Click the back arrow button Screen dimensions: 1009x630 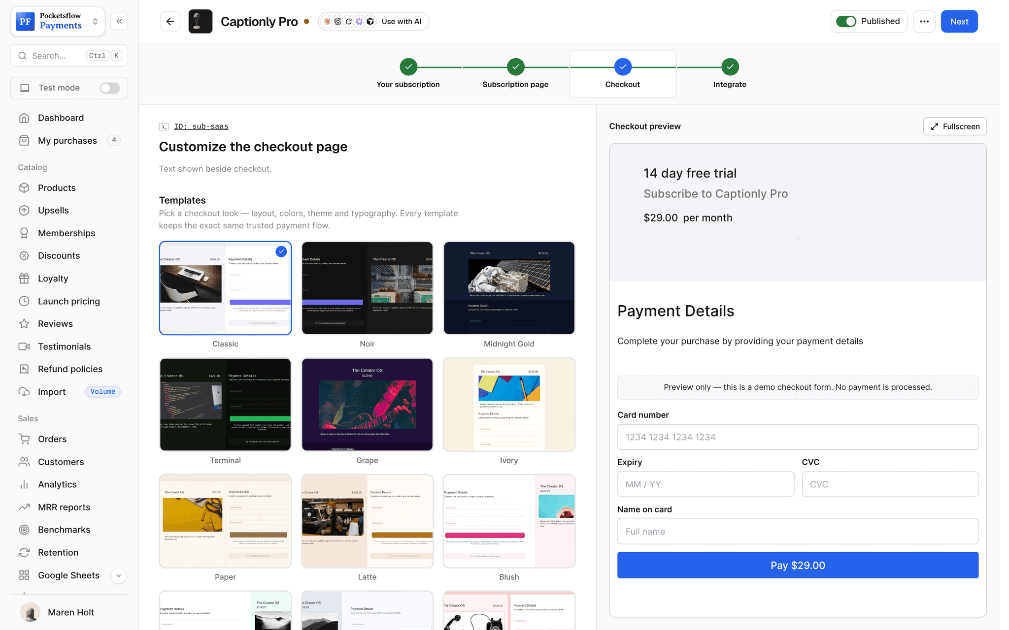point(170,22)
